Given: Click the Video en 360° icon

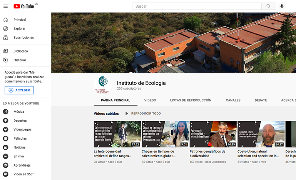Looking at the screenshot, I should pos(6,174).
